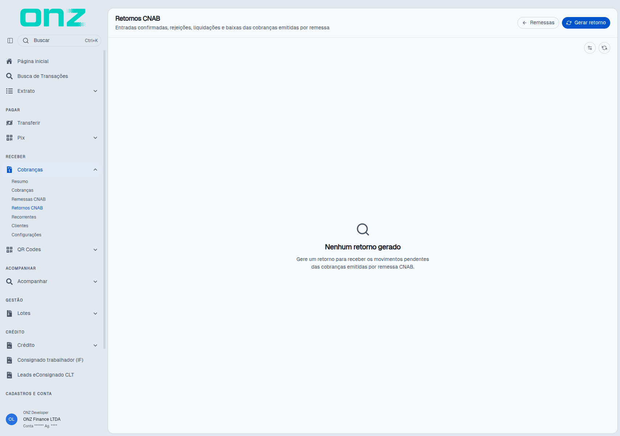Click the sidebar vertical scrollbar
620x436 pixels.
pyautogui.click(x=104, y=199)
